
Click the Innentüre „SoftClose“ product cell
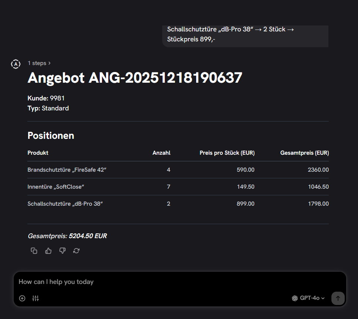coord(56,187)
